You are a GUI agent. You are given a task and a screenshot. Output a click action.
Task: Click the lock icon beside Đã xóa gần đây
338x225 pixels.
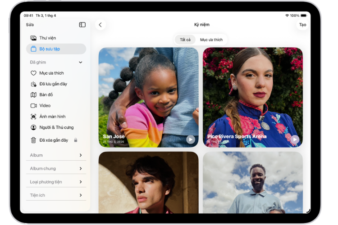pos(76,140)
